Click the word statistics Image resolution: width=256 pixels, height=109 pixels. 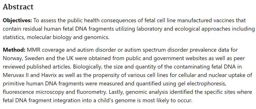pos(14,37)
